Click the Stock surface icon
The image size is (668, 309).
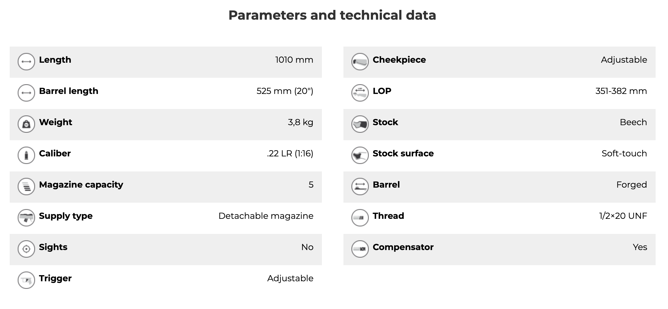360,155
